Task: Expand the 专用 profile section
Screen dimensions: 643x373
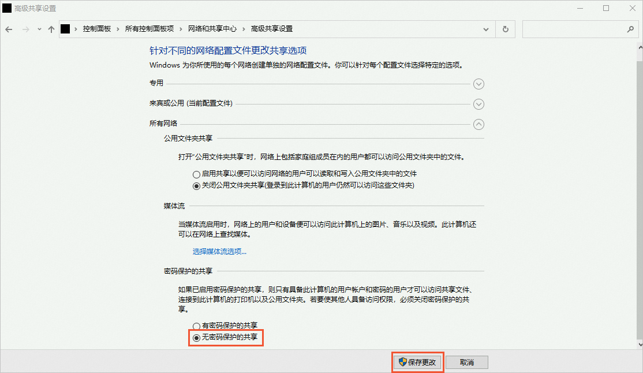Action: 478,84
